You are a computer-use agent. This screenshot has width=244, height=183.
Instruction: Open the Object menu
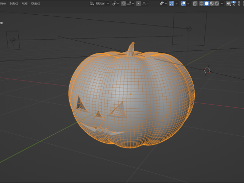[36, 4]
